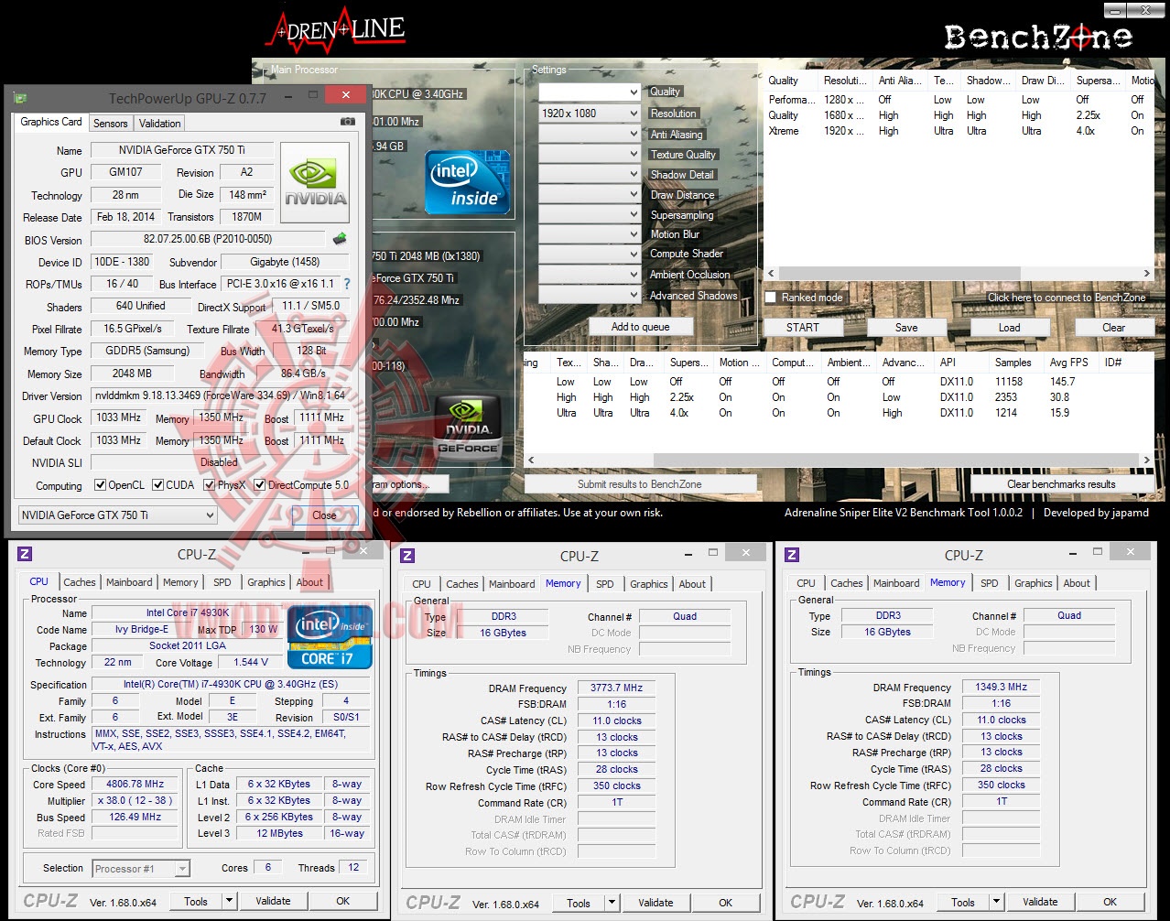Open Compute Shader dropdown in Settings
The image size is (1170, 921).
click(x=589, y=255)
